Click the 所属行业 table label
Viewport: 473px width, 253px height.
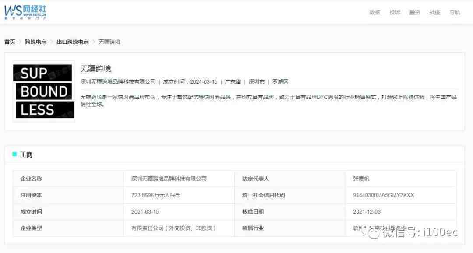tap(253, 228)
